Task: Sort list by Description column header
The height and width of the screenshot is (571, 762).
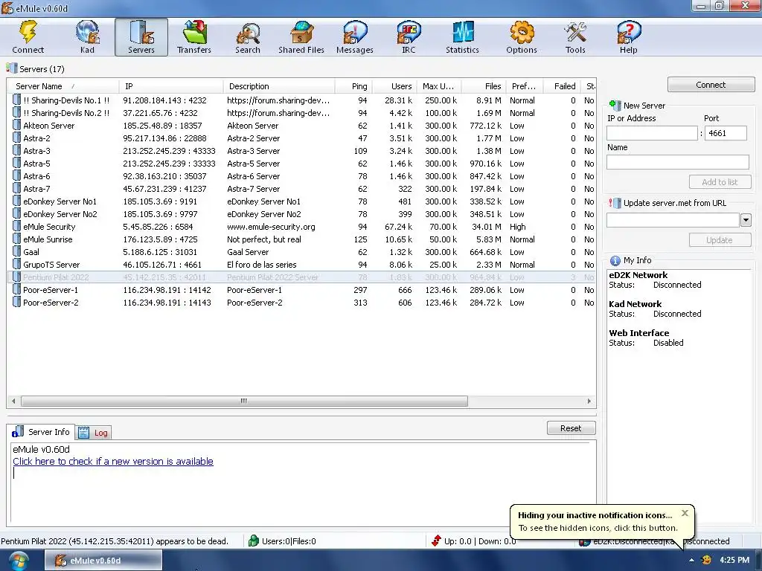Action: pos(279,86)
